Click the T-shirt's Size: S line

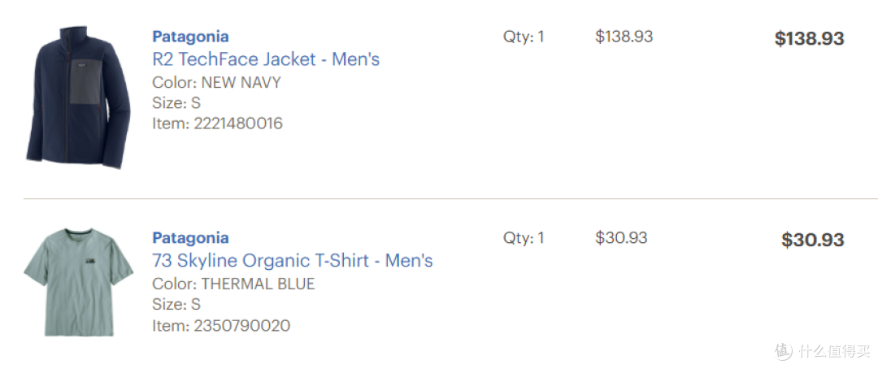pyautogui.click(x=176, y=305)
